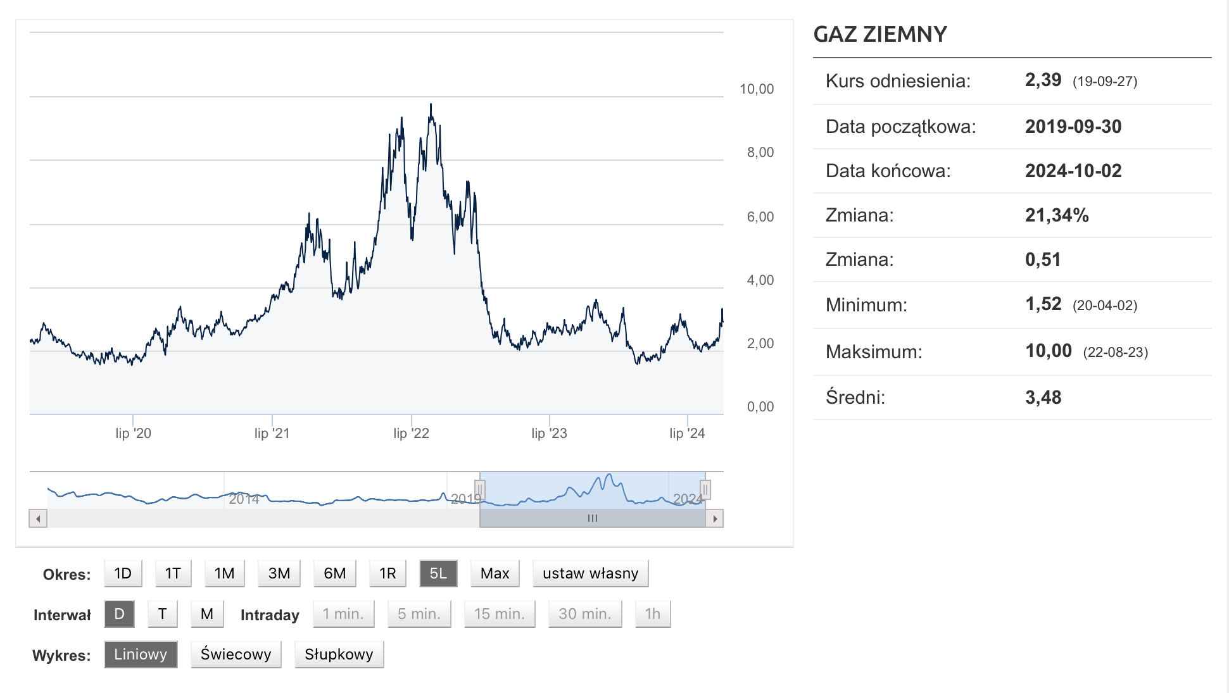The width and height of the screenshot is (1229, 693).
Task: Set the interval to monthly M
Action: coord(207,614)
